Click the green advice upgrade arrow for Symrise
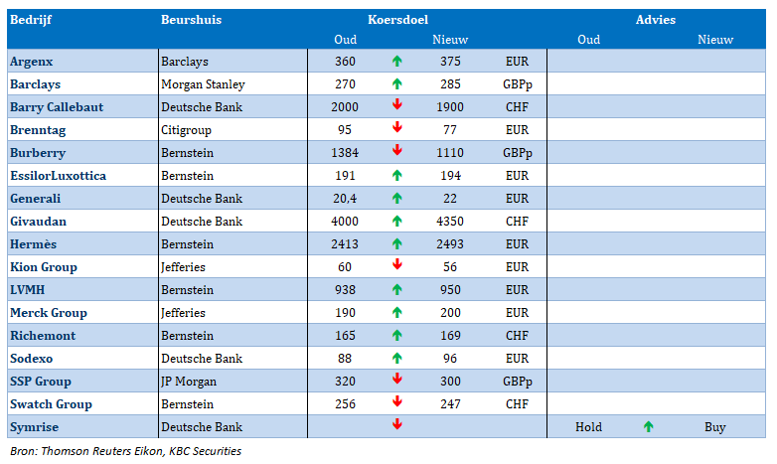Image resolution: width=777 pixels, height=464 pixels. tap(648, 426)
